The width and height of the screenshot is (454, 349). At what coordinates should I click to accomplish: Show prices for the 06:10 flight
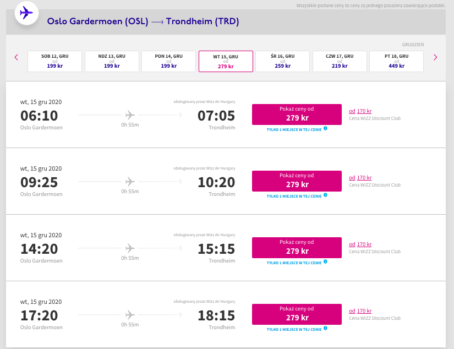click(x=297, y=114)
